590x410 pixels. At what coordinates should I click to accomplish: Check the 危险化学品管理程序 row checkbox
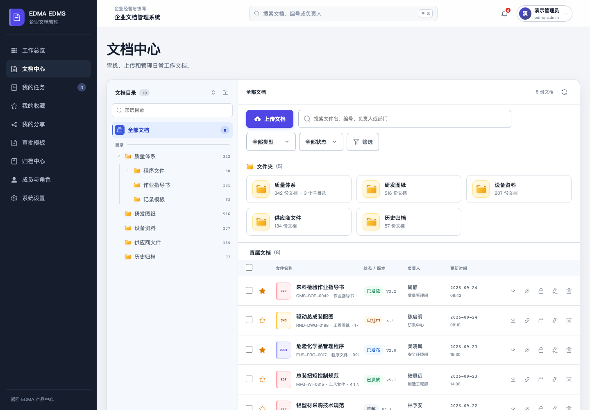point(249,349)
